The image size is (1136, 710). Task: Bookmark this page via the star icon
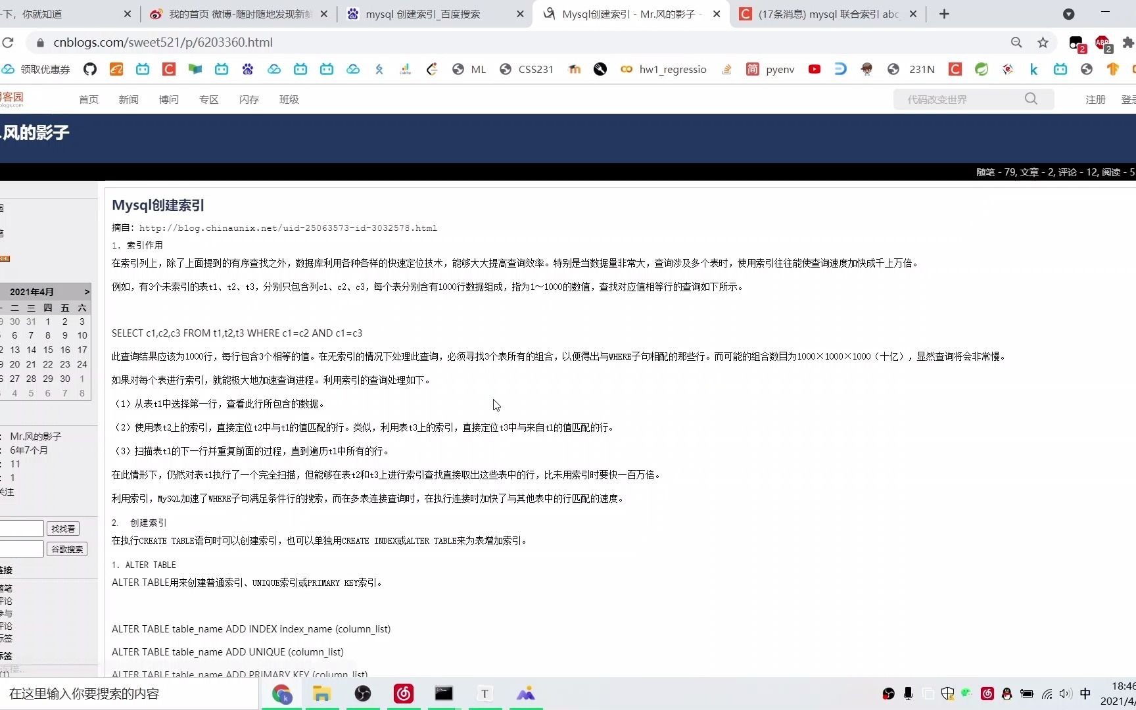[x=1043, y=42]
